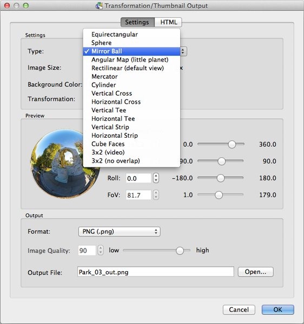Click the Roll value field

click(x=138, y=178)
